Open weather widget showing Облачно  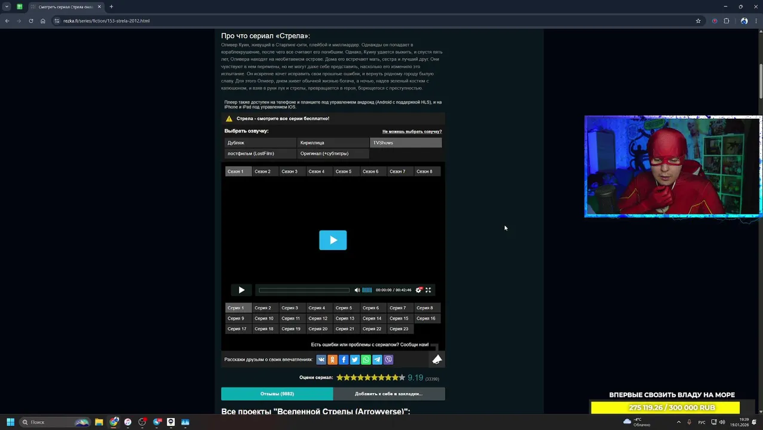click(x=637, y=422)
